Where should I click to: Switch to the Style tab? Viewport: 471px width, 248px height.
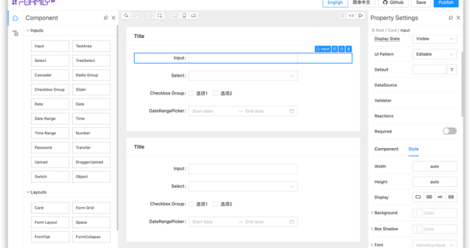pos(413,149)
